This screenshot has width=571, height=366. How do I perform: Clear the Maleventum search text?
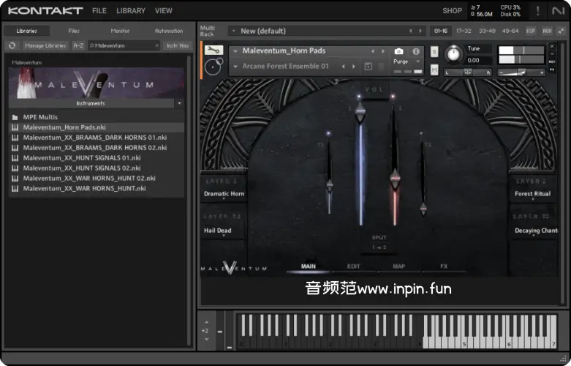pos(156,45)
